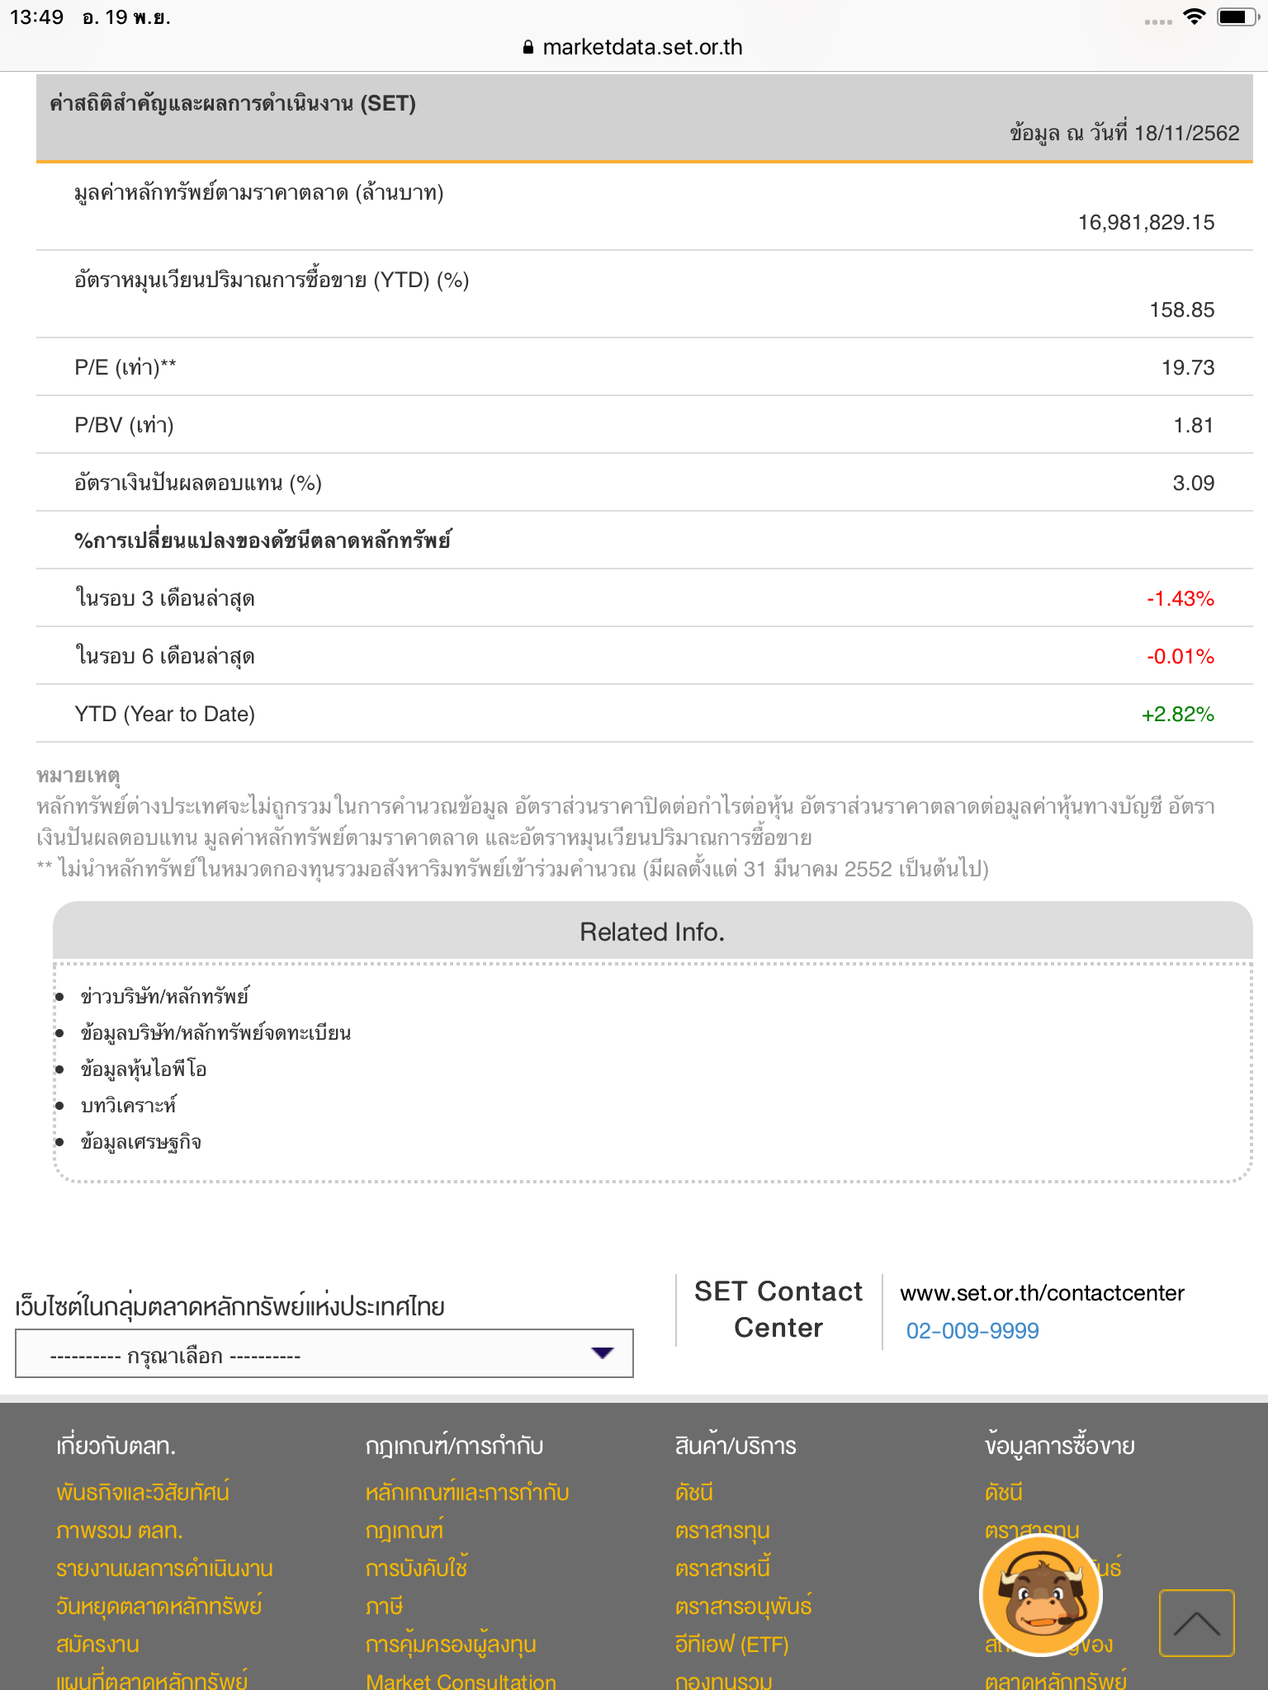The image size is (1268, 1690).
Task: Open the บทวิเคราะห์ link
Action: [129, 1106]
